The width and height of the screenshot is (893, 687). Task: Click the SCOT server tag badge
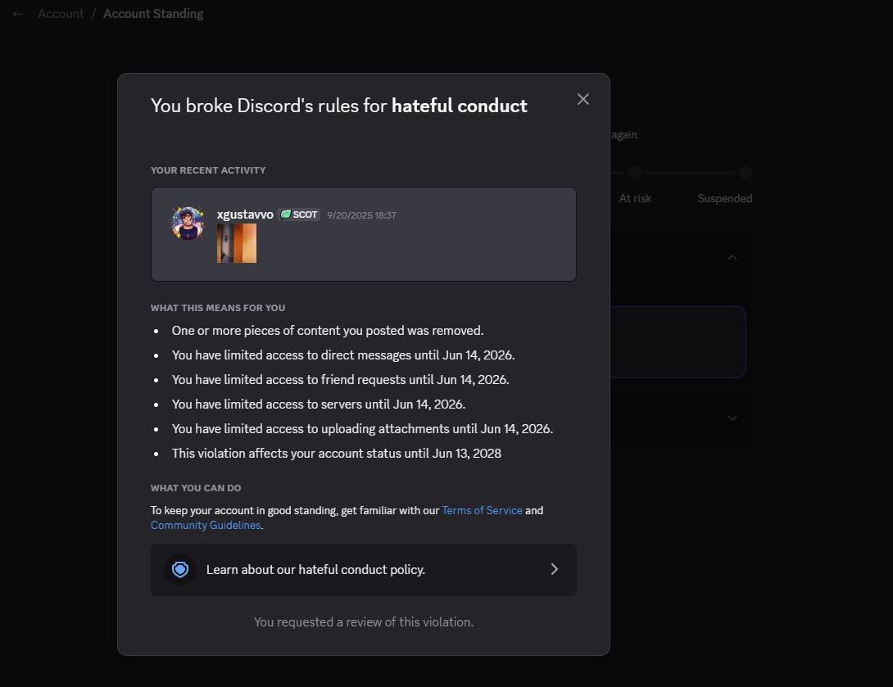point(299,215)
